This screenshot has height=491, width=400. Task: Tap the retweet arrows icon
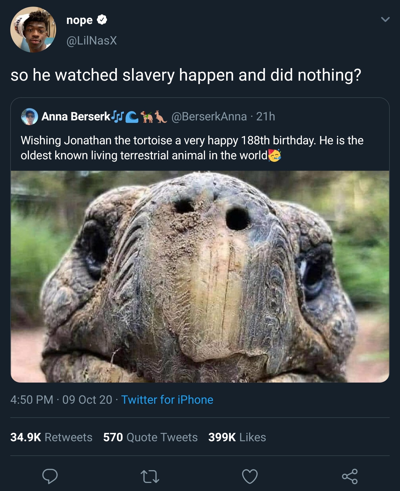pos(150,476)
